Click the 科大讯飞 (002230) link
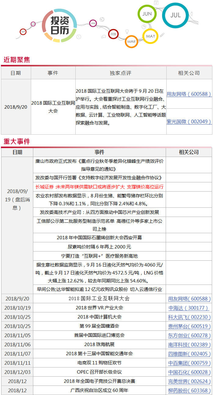This screenshot has width=213, height=395. click(189, 317)
